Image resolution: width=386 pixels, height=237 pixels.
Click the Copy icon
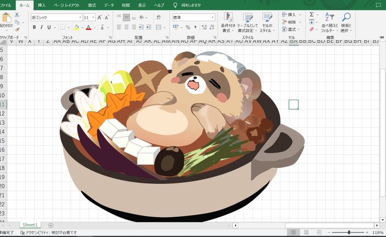pyautogui.click(x=17, y=22)
